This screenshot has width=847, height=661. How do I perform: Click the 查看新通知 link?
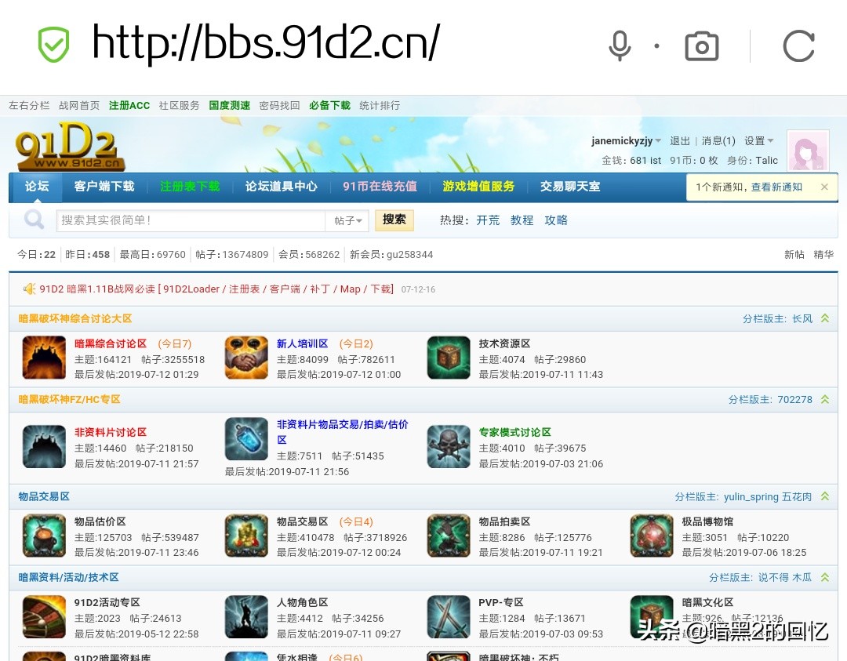click(776, 187)
